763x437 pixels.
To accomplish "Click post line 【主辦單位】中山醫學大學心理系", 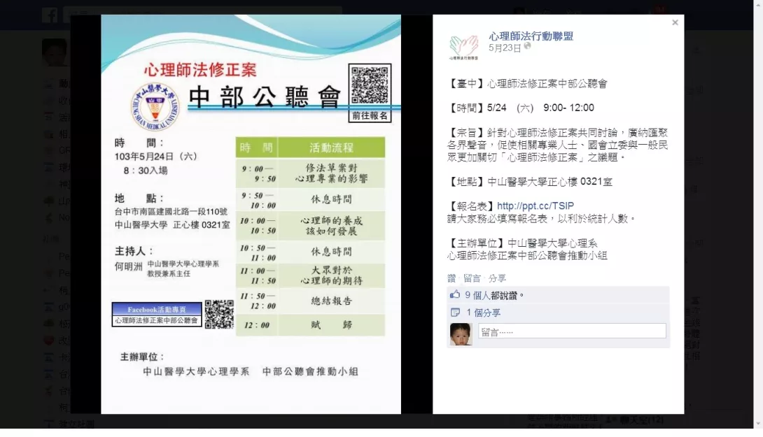I will tap(522, 243).
